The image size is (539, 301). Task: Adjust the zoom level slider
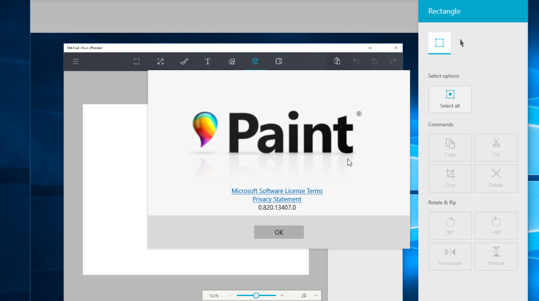click(255, 295)
